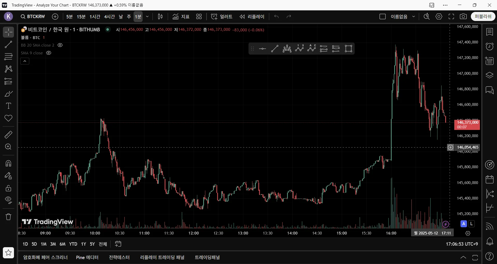Activate the magnet snap mode
Viewport: 497px width, 264px height.
(9, 164)
